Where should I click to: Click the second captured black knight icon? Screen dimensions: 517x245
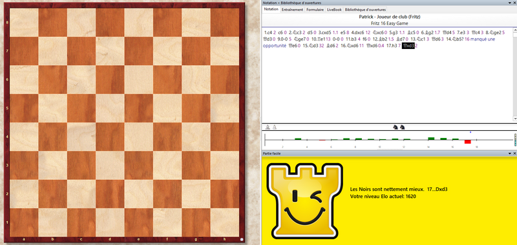coord(402,127)
